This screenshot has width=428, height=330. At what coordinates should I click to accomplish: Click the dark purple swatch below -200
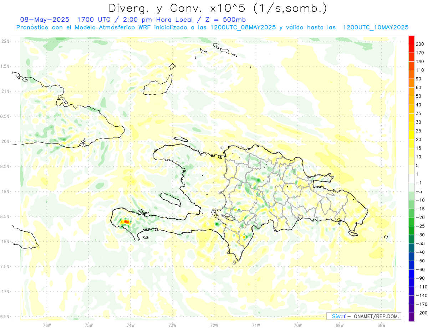(x=411, y=317)
